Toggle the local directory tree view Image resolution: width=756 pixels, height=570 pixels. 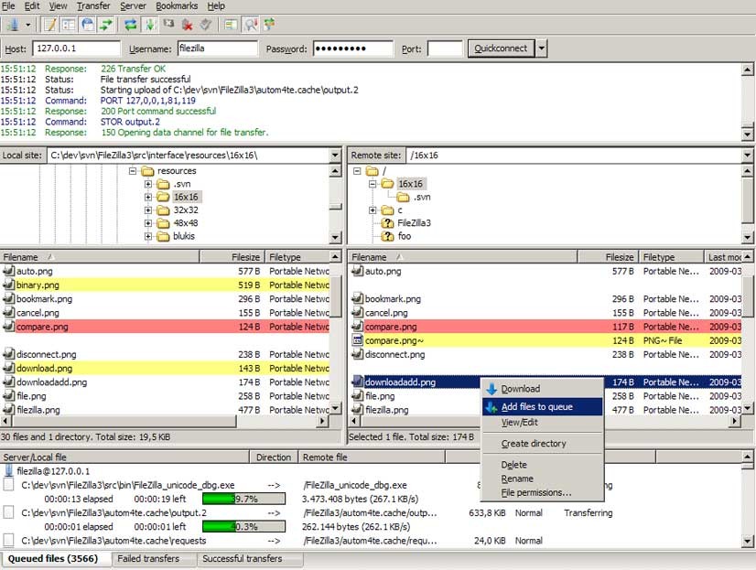[x=69, y=25]
